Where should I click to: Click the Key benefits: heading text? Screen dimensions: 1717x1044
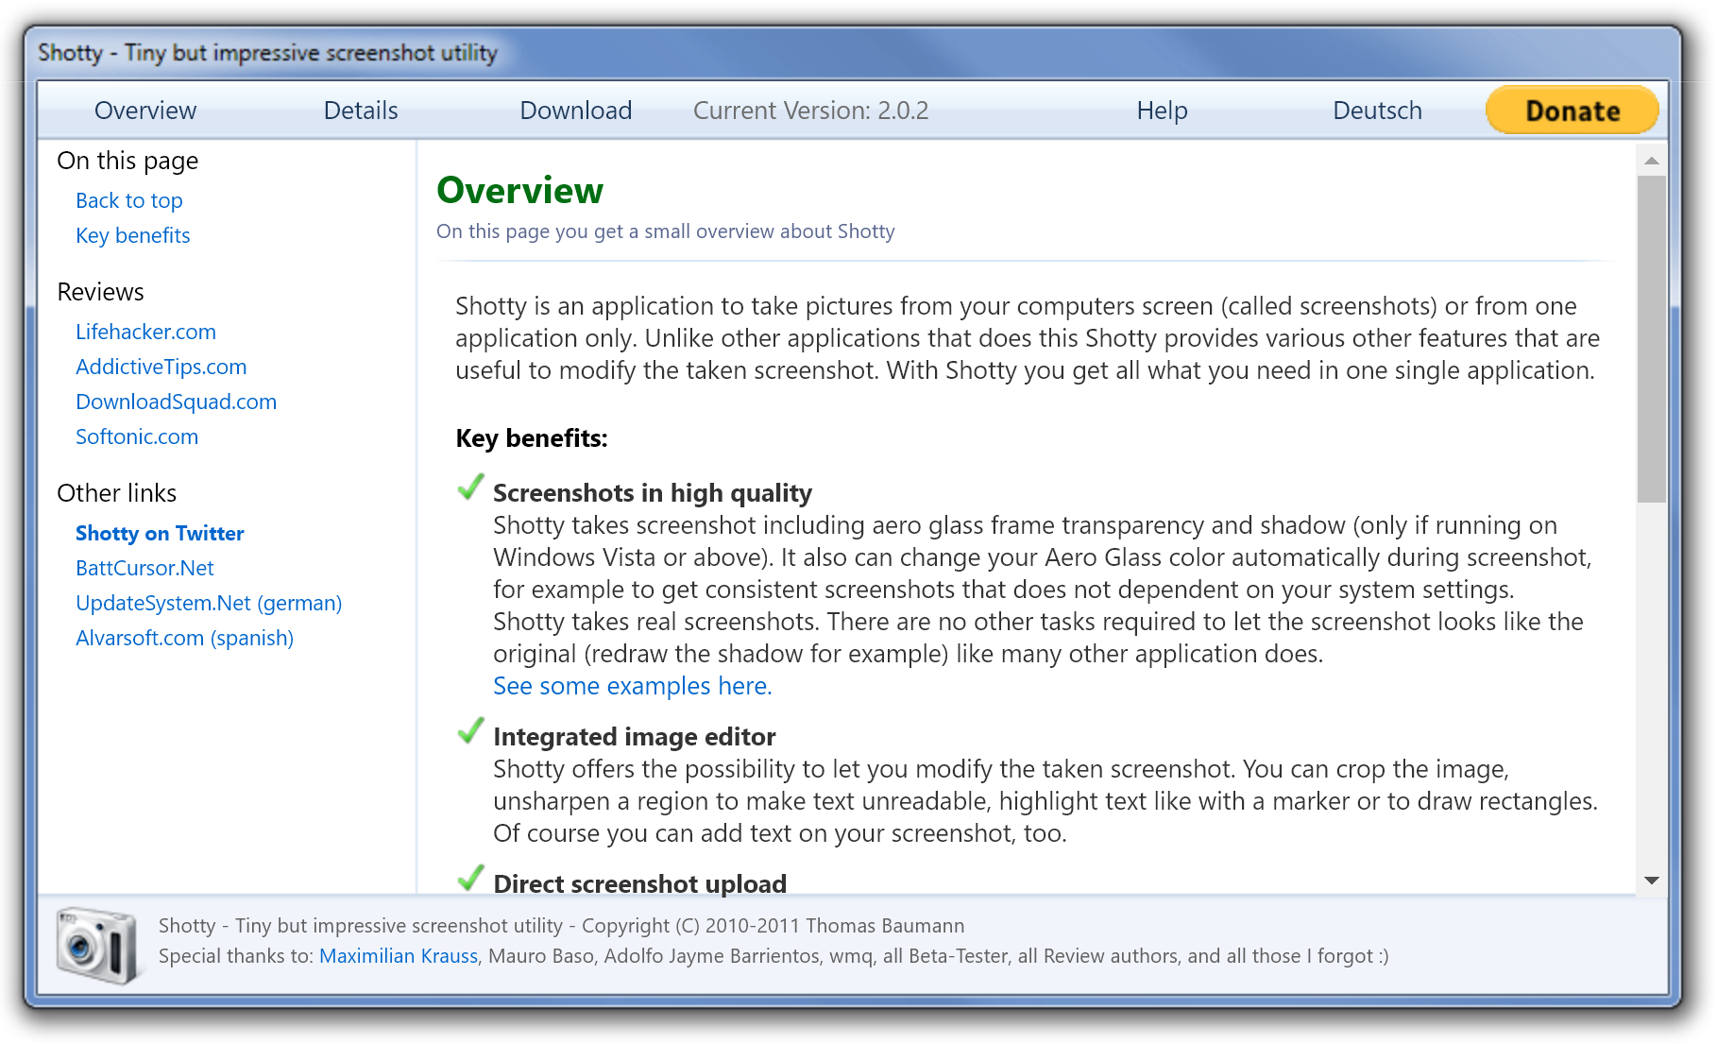click(x=532, y=438)
